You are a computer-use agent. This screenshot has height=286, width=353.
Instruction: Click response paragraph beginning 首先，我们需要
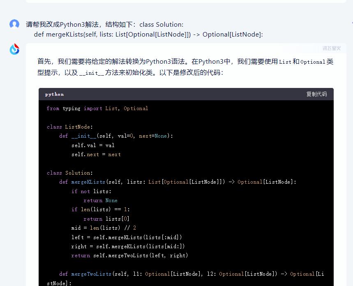pyautogui.click(x=185, y=67)
